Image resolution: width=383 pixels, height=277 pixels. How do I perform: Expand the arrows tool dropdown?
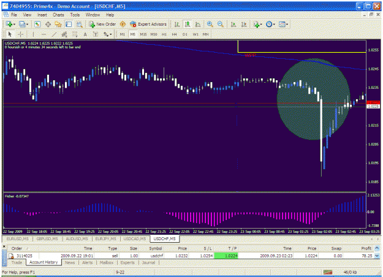[111, 34]
